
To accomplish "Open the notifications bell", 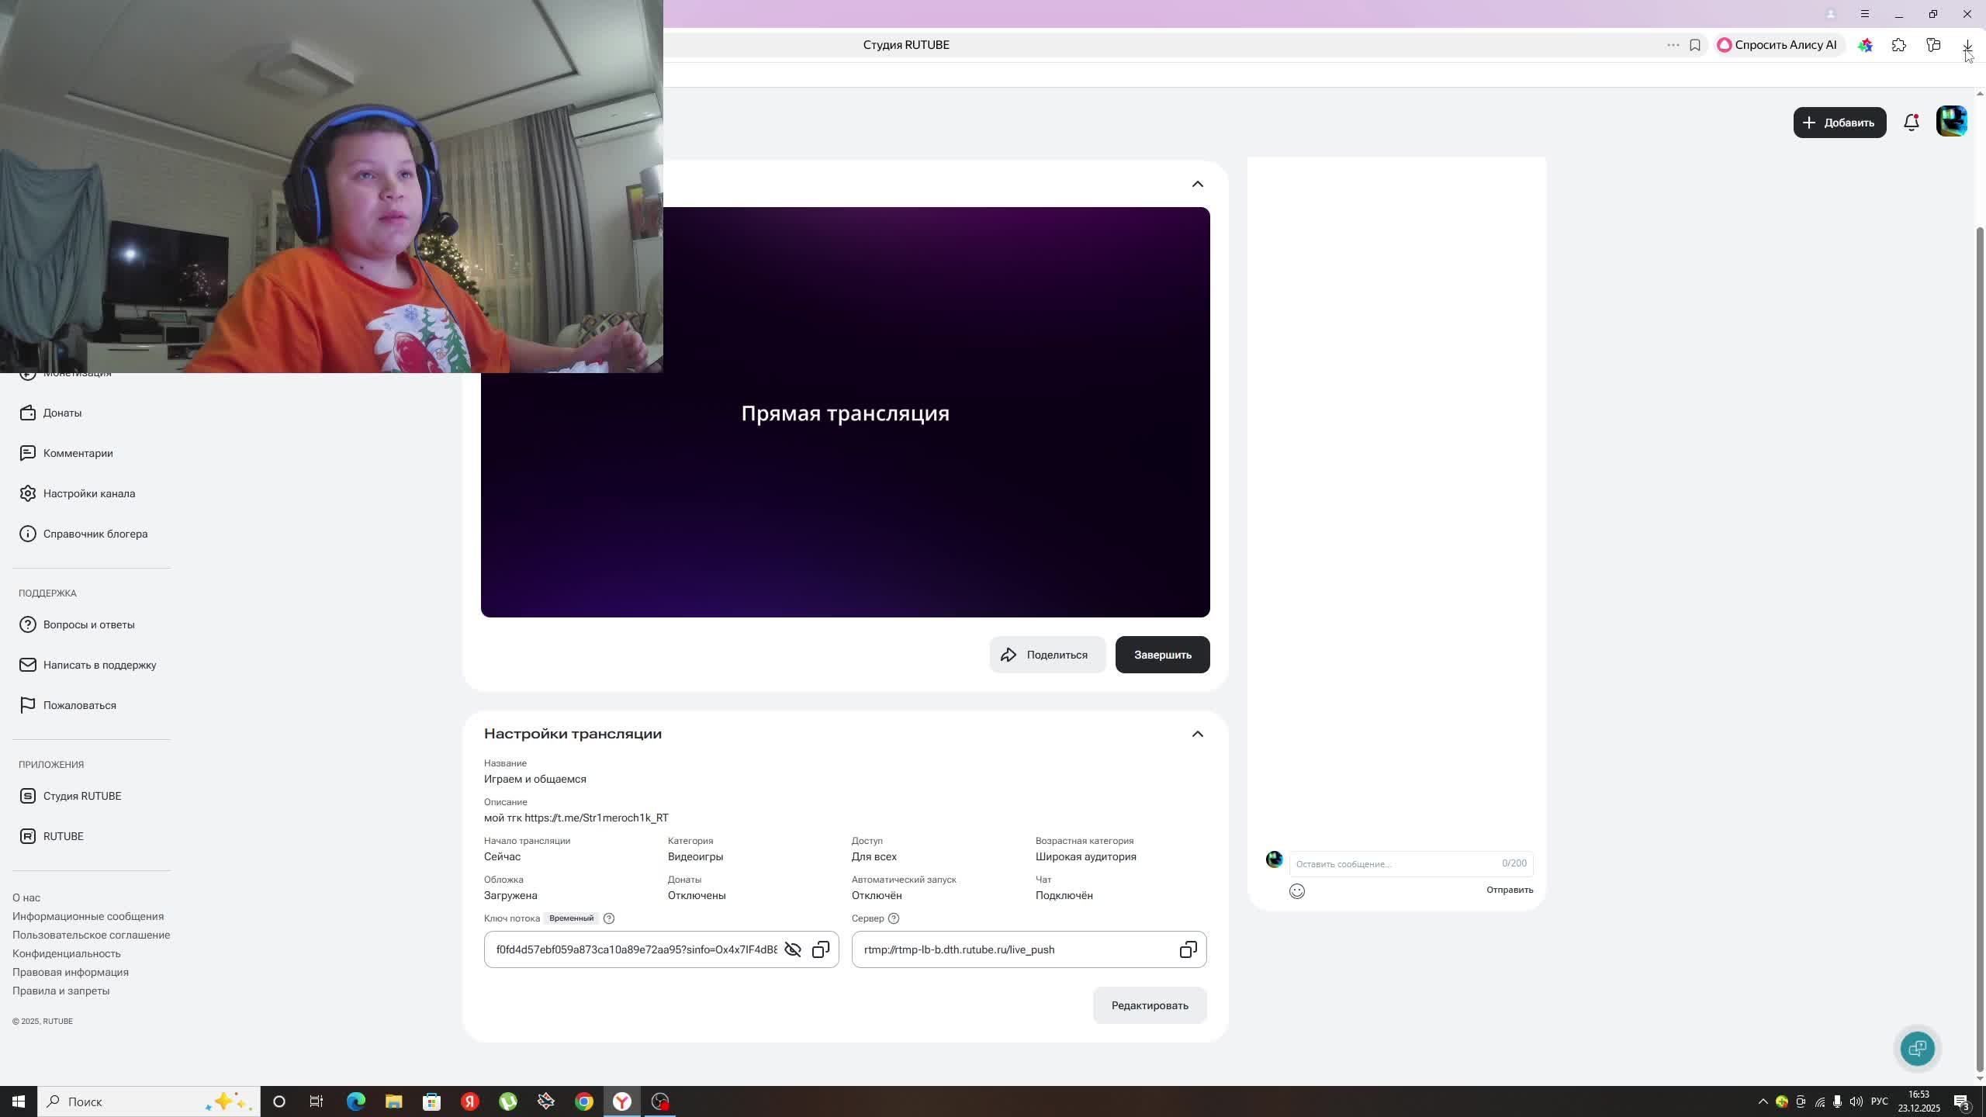I will point(1911,123).
